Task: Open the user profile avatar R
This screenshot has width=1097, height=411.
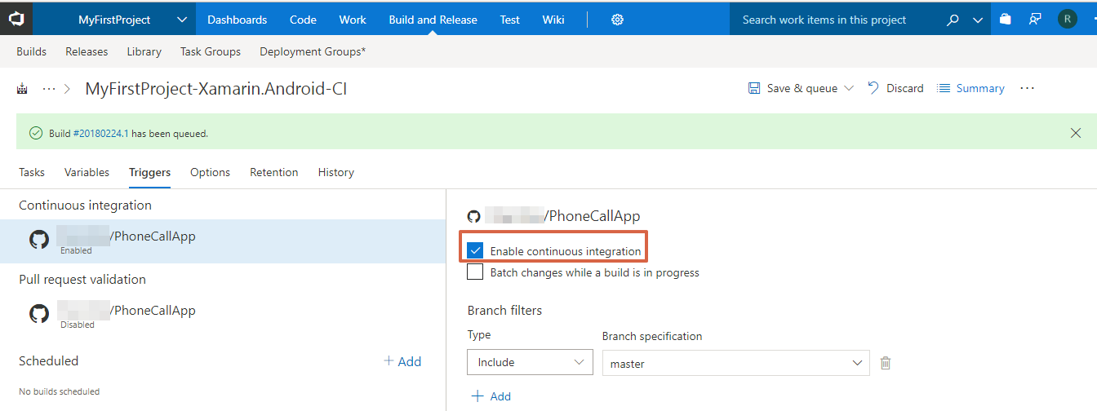Action: [x=1067, y=19]
